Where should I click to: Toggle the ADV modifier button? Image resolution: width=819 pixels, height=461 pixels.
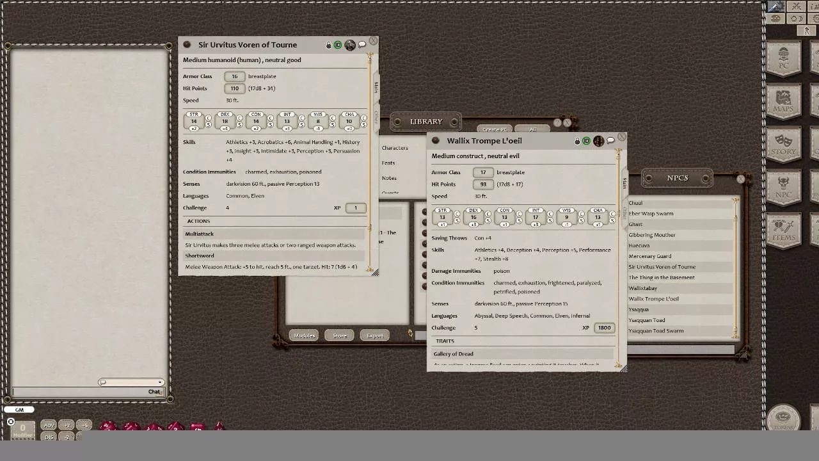tap(49, 425)
